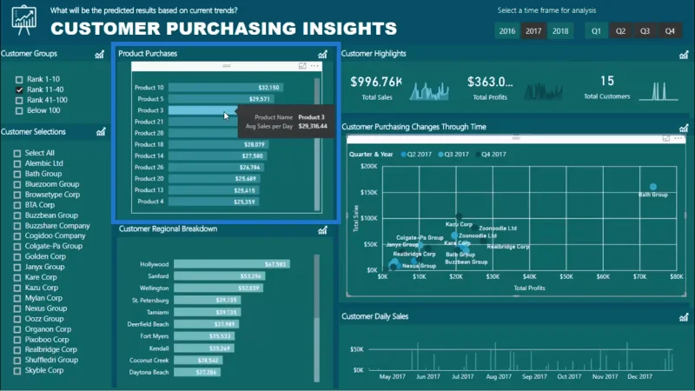Select Colgate-Pa Group customer checkbox
The width and height of the screenshot is (695, 391).
click(17, 247)
